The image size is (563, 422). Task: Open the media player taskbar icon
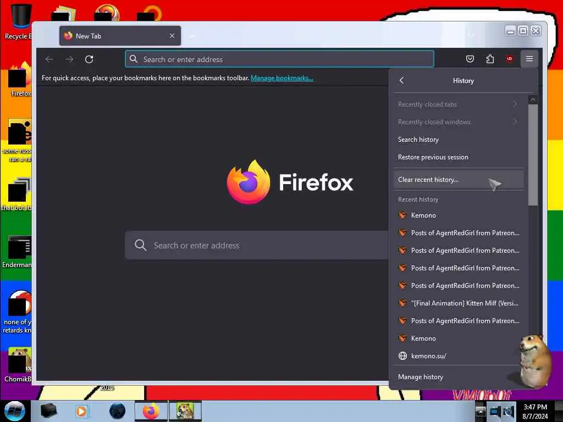pos(81,411)
